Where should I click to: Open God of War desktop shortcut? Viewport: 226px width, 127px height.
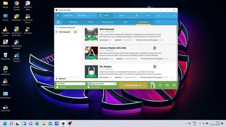(6, 108)
